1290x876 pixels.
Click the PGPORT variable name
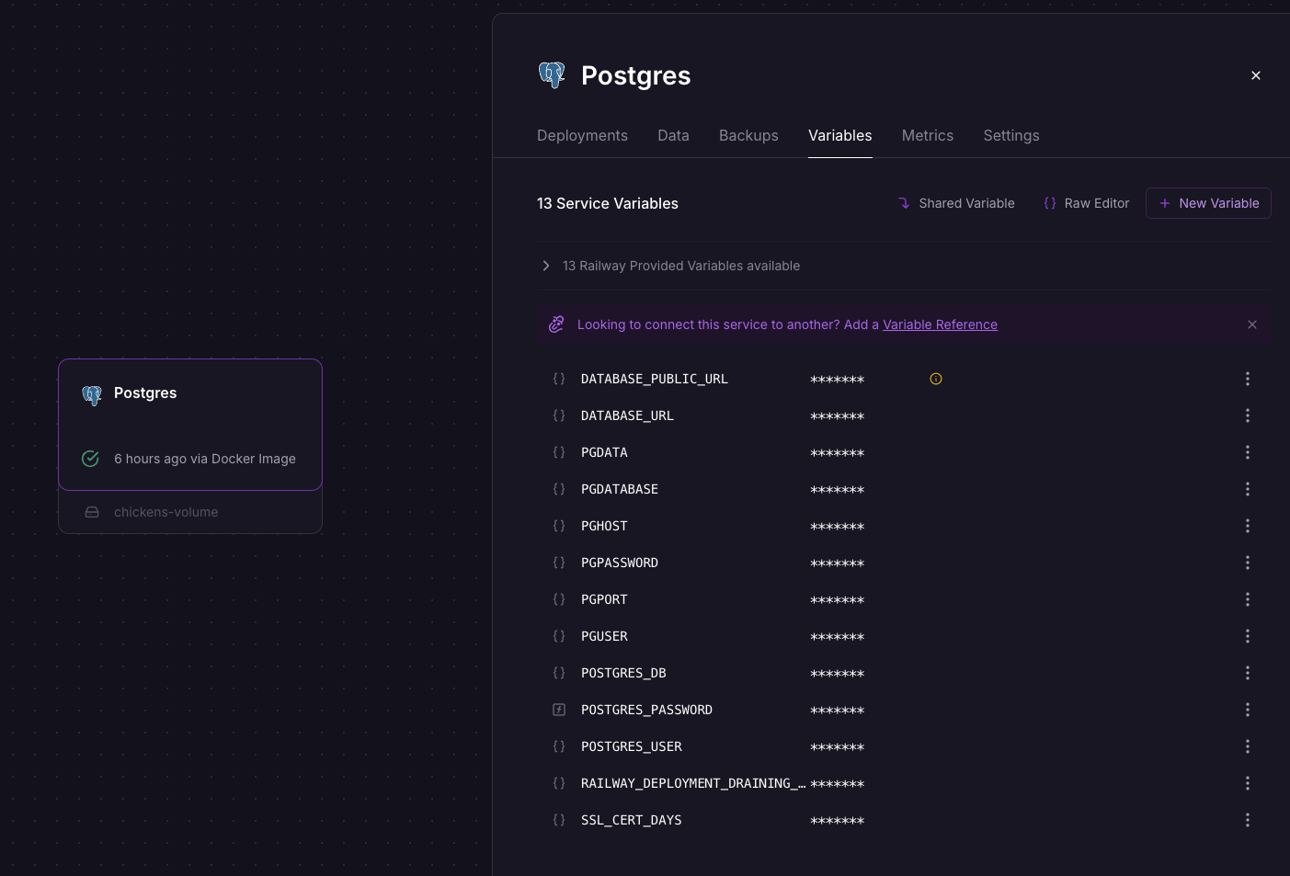click(604, 599)
